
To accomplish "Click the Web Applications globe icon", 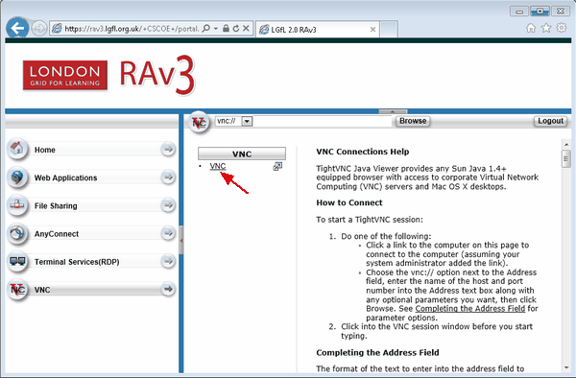I will tap(17, 177).
